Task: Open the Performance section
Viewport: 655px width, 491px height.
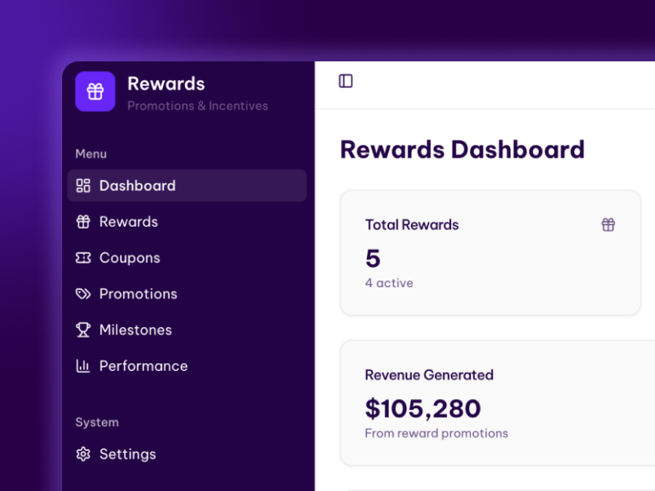Action: tap(187, 367)
